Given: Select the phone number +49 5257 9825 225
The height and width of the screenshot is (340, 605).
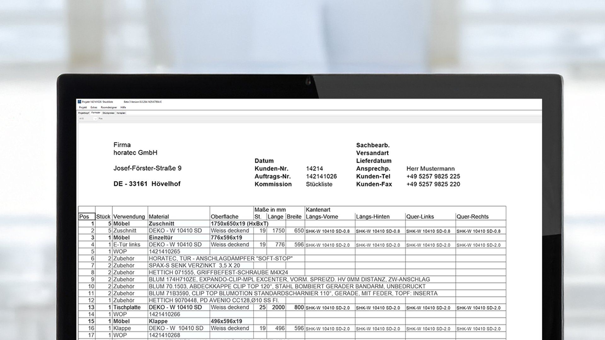Looking at the screenshot, I should point(433,176).
